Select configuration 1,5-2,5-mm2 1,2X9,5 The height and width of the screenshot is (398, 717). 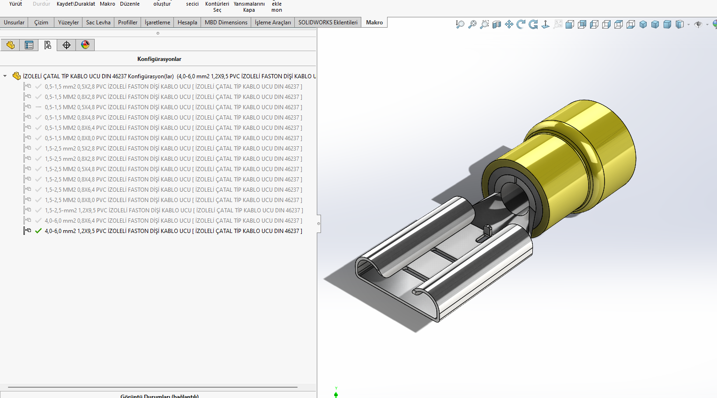click(x=174, y=210)
